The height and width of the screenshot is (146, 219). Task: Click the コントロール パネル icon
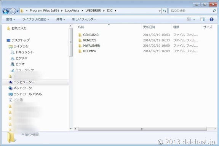tap(11, 94)
